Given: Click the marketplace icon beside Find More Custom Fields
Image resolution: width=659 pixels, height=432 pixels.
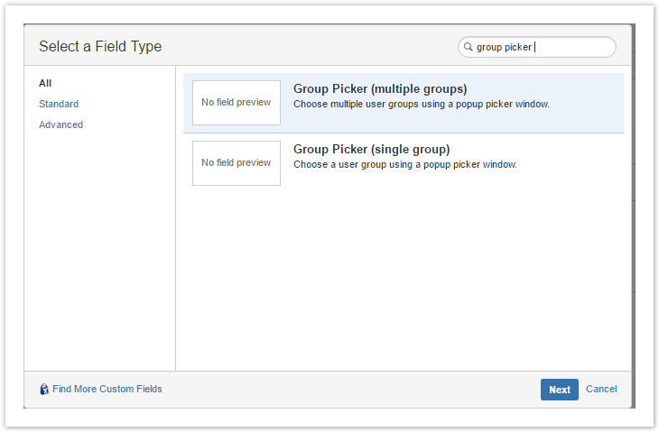Looking at the screenshot, I should (44, 390).
